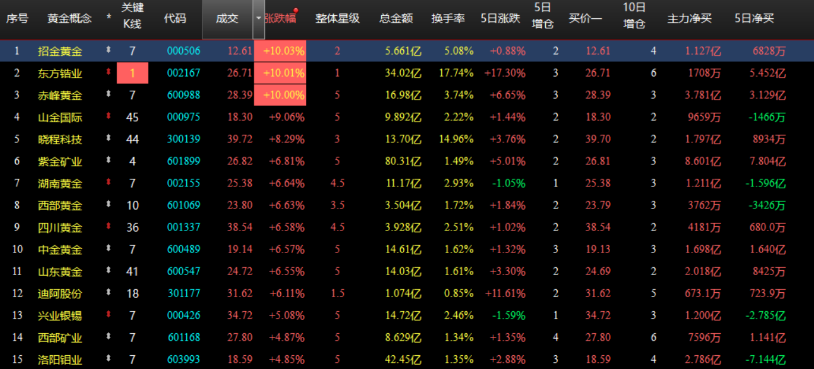This screenshot has height=369, width=814.
Task: Click stock code 601899
Action: [184, 161]
